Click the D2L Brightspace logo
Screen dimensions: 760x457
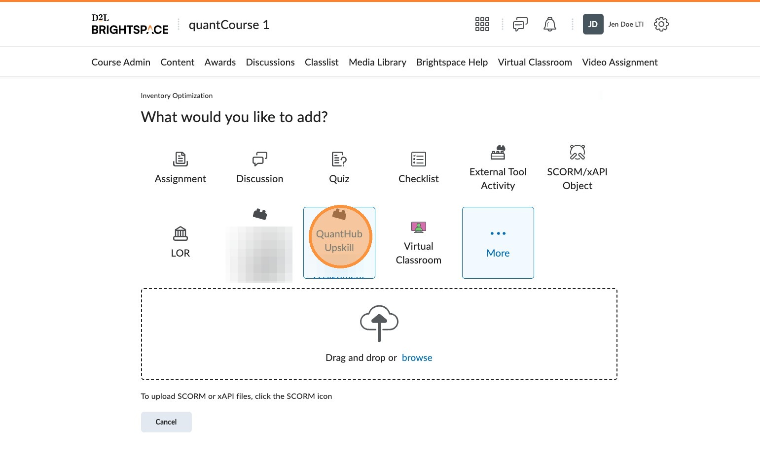130,25
